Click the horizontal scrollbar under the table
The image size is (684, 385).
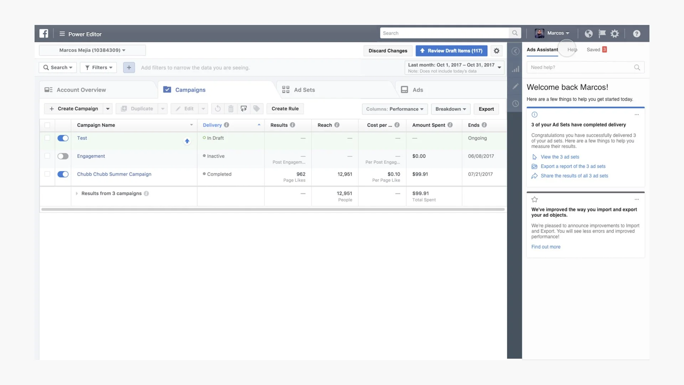point(273,210)
